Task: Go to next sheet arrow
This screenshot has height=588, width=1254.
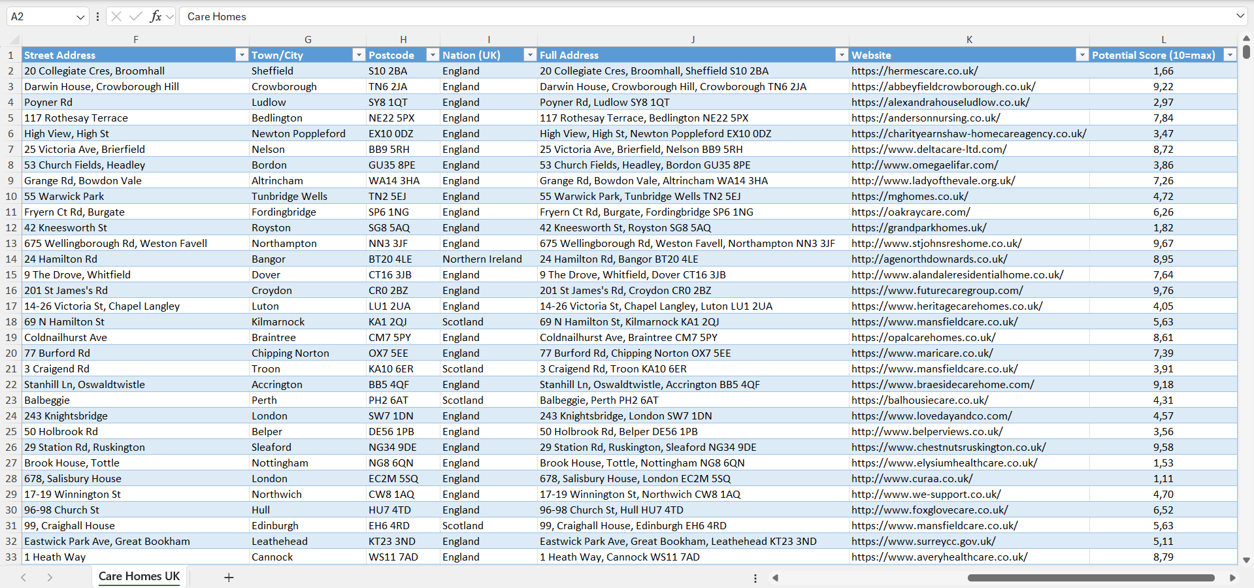Action: [x=50, y=578]
